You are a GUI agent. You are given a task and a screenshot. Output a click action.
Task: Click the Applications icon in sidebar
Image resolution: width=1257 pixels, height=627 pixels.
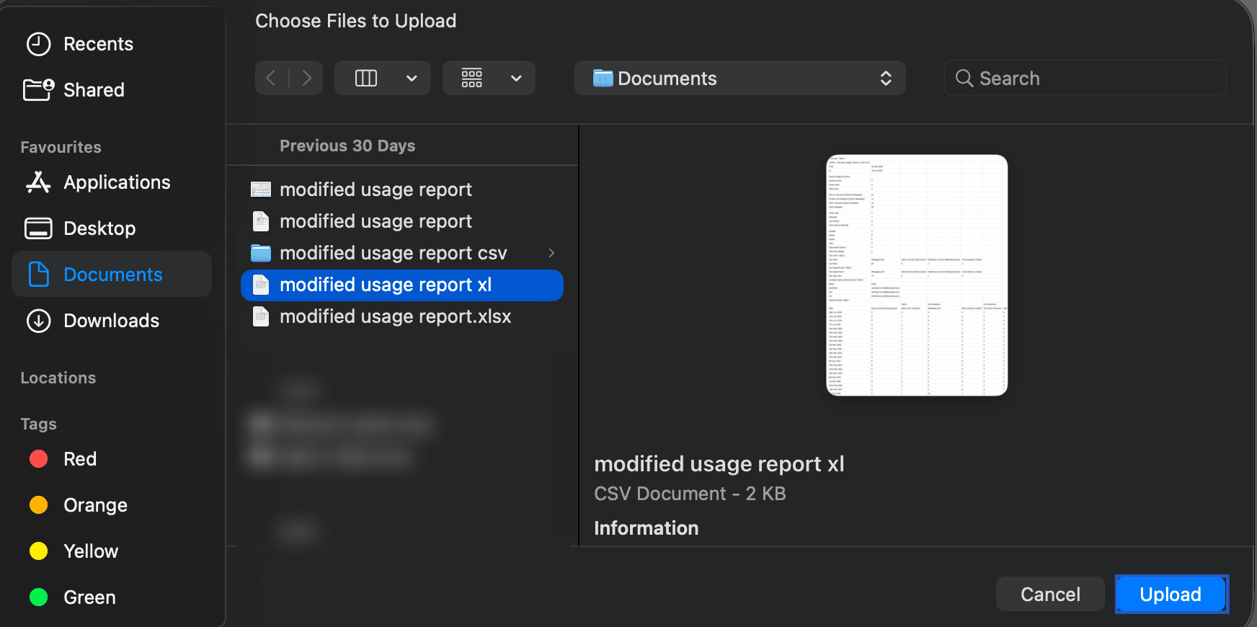tap(38, 182)
